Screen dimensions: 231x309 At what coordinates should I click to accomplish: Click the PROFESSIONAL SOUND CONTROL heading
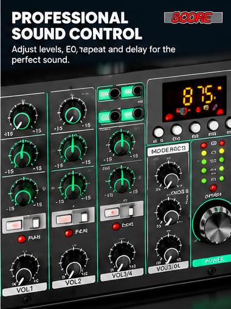pyautogui.click(x=77, y=26)
